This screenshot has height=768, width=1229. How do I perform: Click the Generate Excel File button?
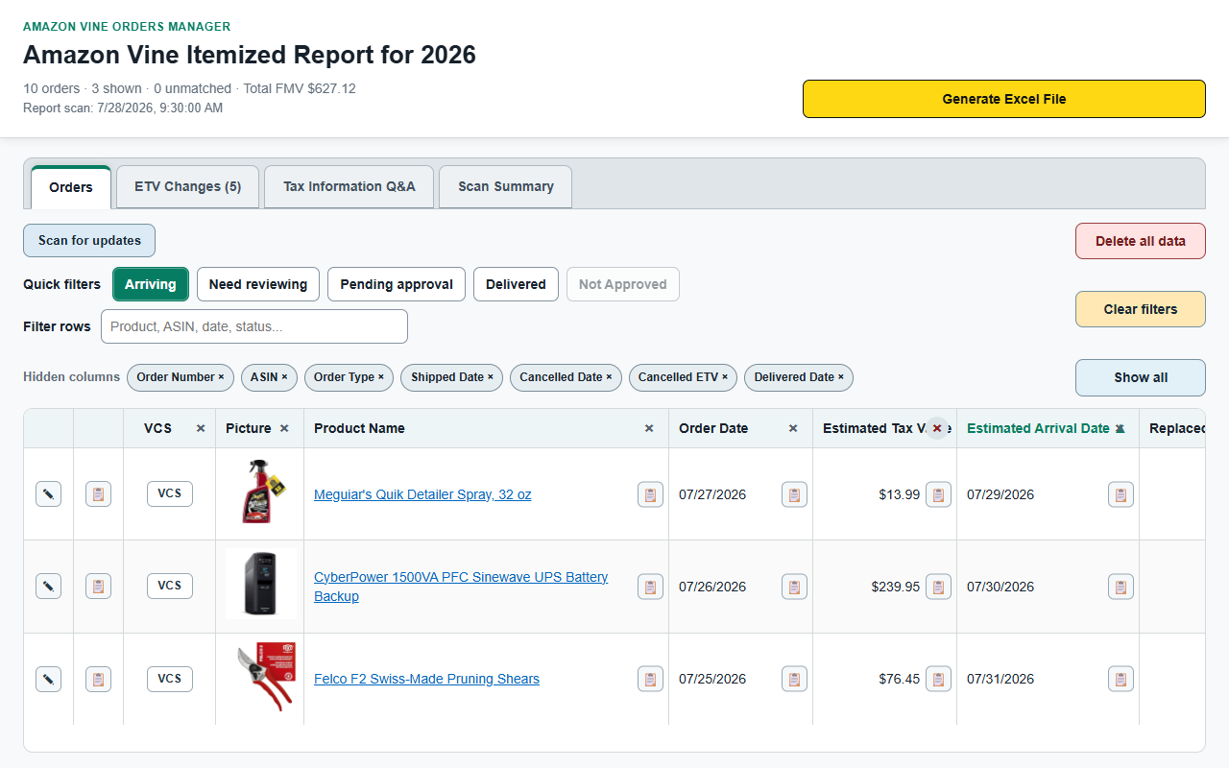click(x=1004, y=99)
